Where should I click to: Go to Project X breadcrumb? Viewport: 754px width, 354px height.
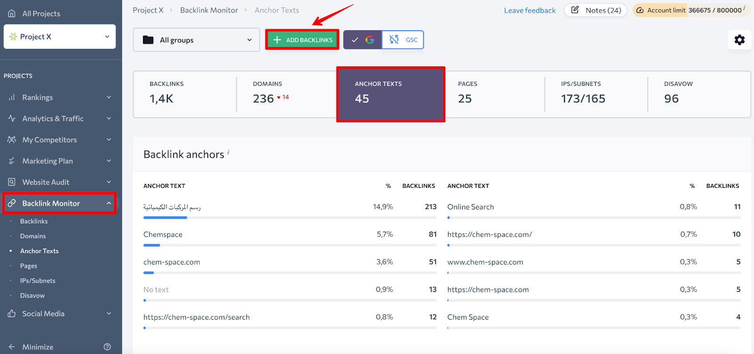tap(148, 10)
